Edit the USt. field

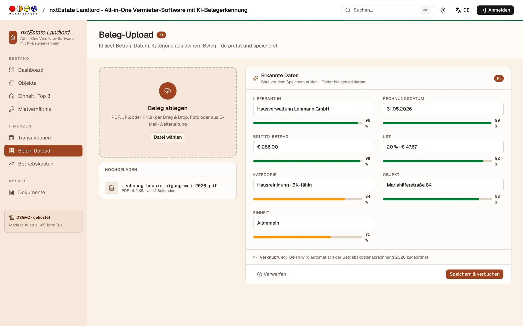443,147
